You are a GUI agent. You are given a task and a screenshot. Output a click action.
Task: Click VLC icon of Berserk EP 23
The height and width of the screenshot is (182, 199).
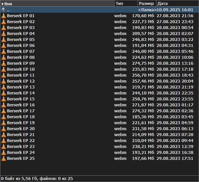click(x=4, y=146)
